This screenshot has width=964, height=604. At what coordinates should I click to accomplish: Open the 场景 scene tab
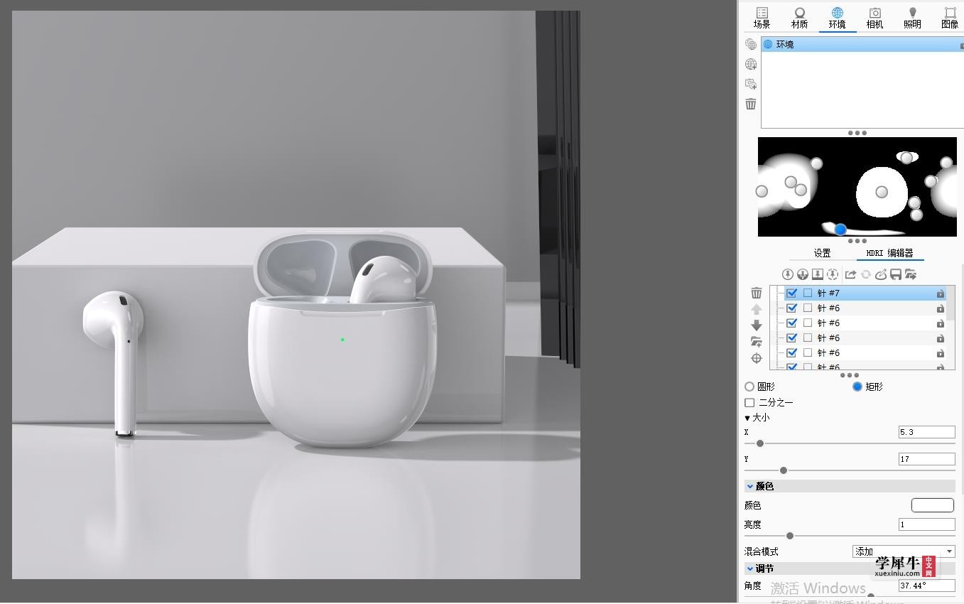(762, 17)
